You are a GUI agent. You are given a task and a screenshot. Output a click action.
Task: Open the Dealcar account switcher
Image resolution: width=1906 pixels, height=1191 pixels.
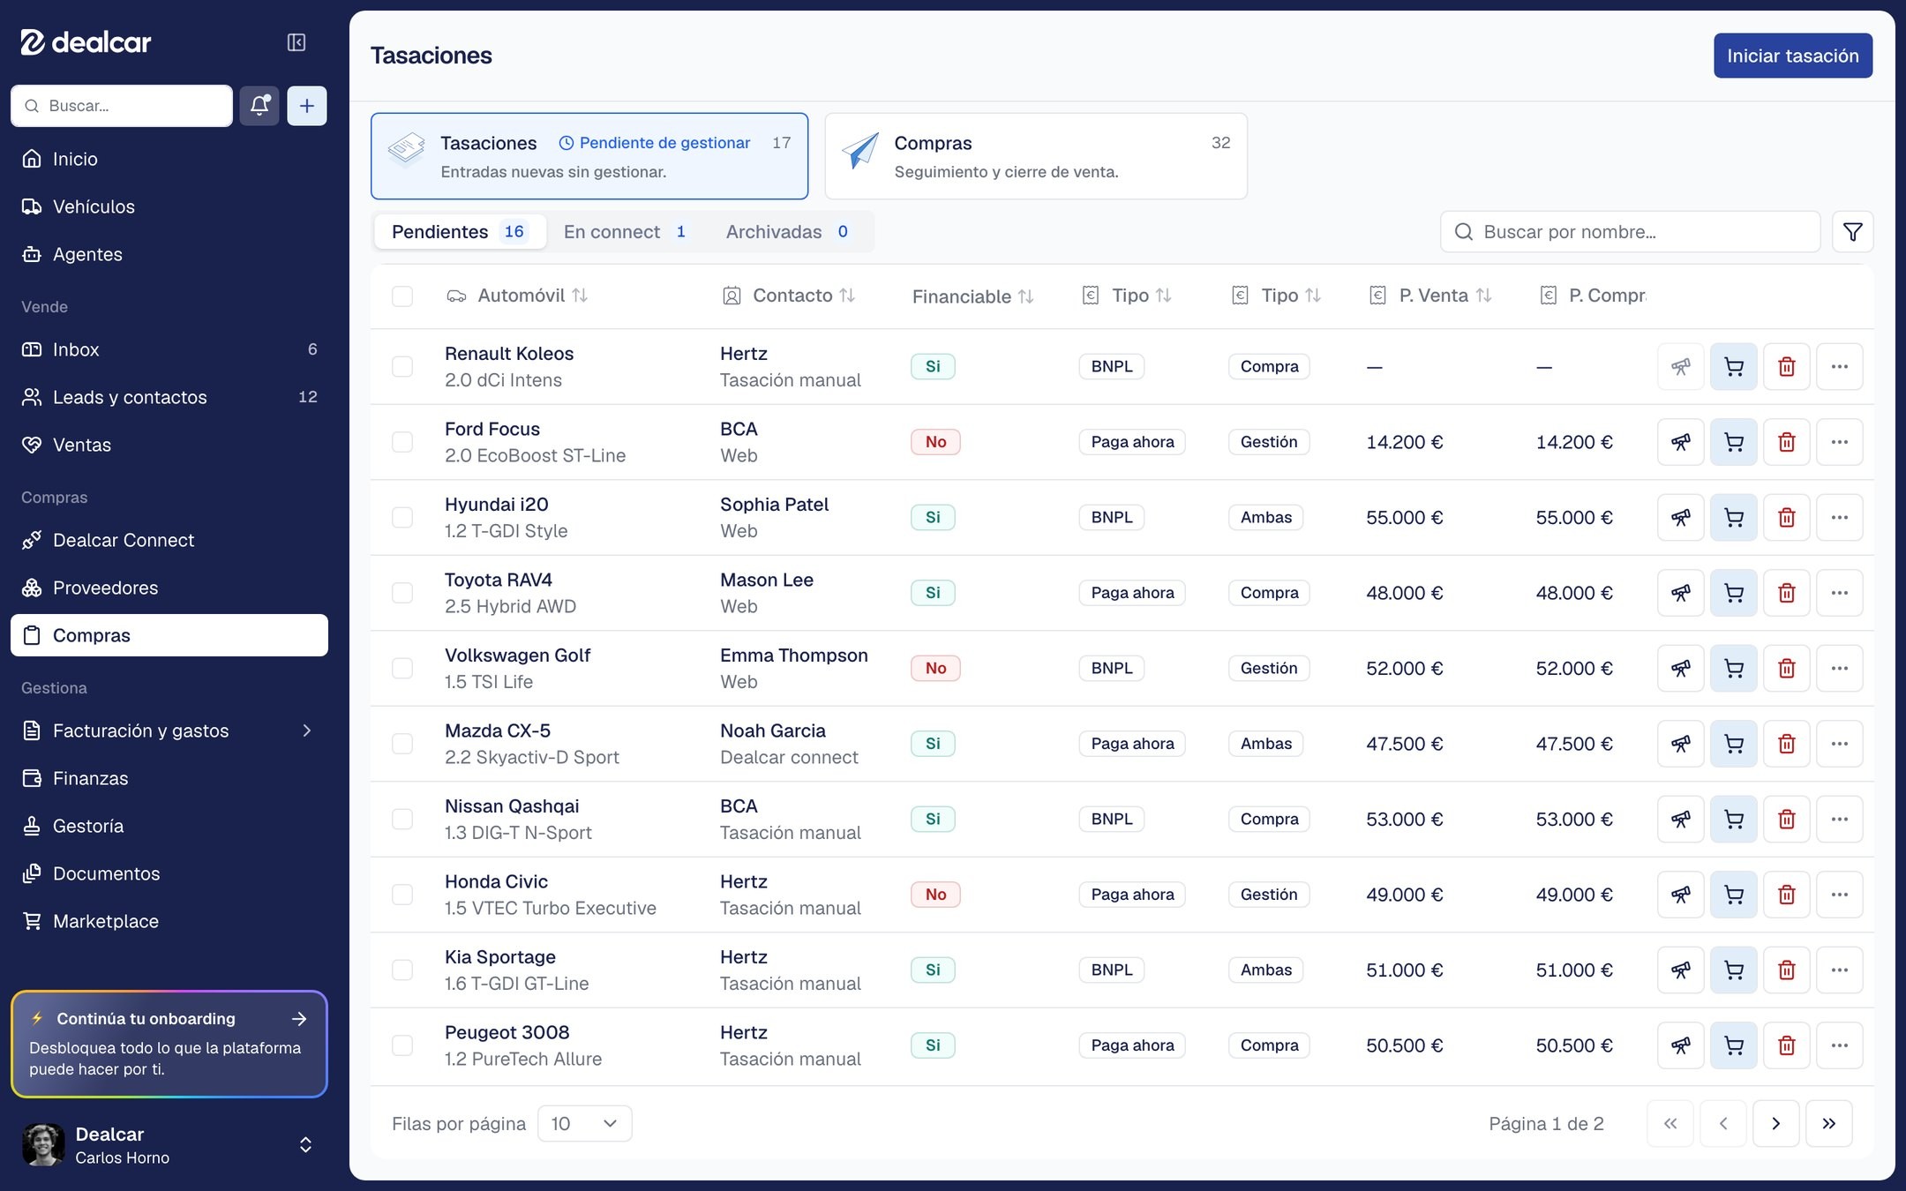point(169,1145)
